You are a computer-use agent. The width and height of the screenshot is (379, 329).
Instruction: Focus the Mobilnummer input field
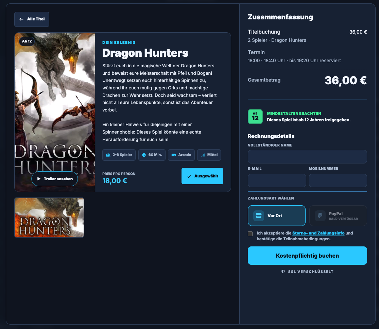tap(338, 180)
